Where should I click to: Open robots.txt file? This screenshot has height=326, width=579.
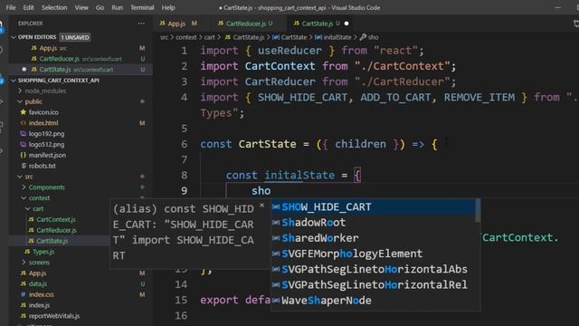point(43,166)
